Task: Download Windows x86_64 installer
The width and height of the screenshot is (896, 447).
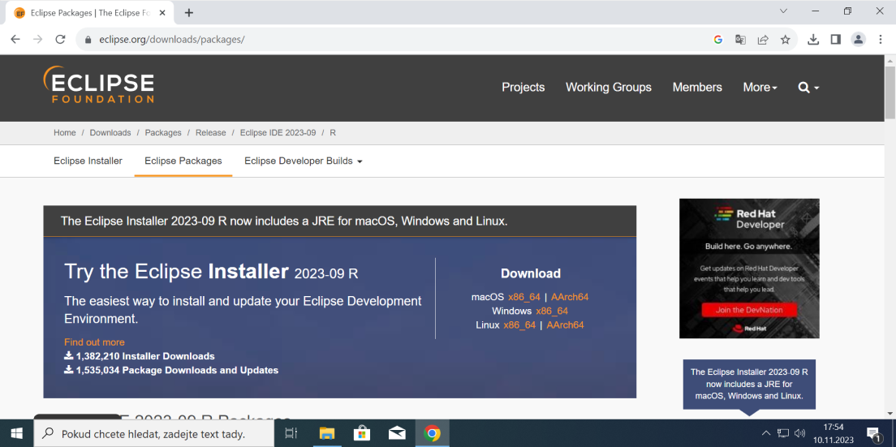Action: coord(552,312)
